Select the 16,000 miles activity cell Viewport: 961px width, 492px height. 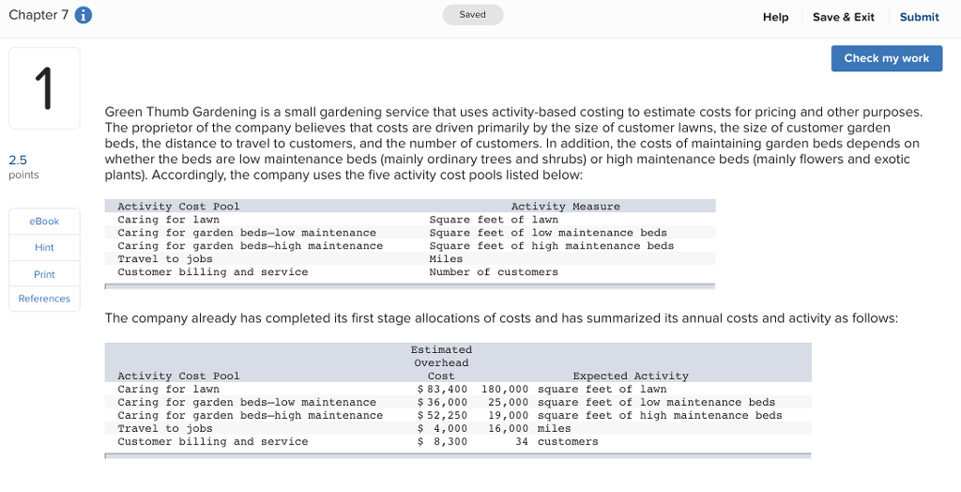tap(530, 428)
